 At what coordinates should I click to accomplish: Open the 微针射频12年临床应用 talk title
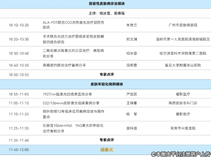[x=73, y=114]
